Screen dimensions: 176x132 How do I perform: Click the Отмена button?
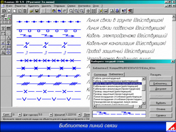click(161, 109)
